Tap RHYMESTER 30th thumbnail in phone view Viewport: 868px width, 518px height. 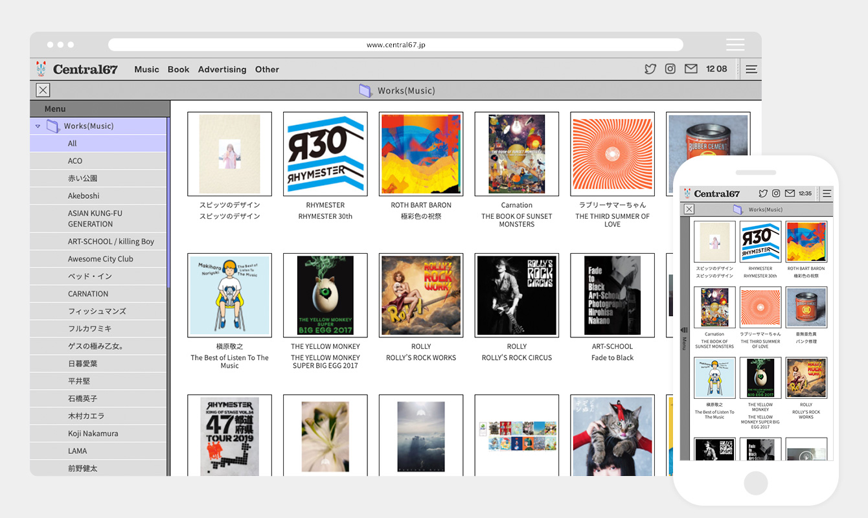coord(760,242)
